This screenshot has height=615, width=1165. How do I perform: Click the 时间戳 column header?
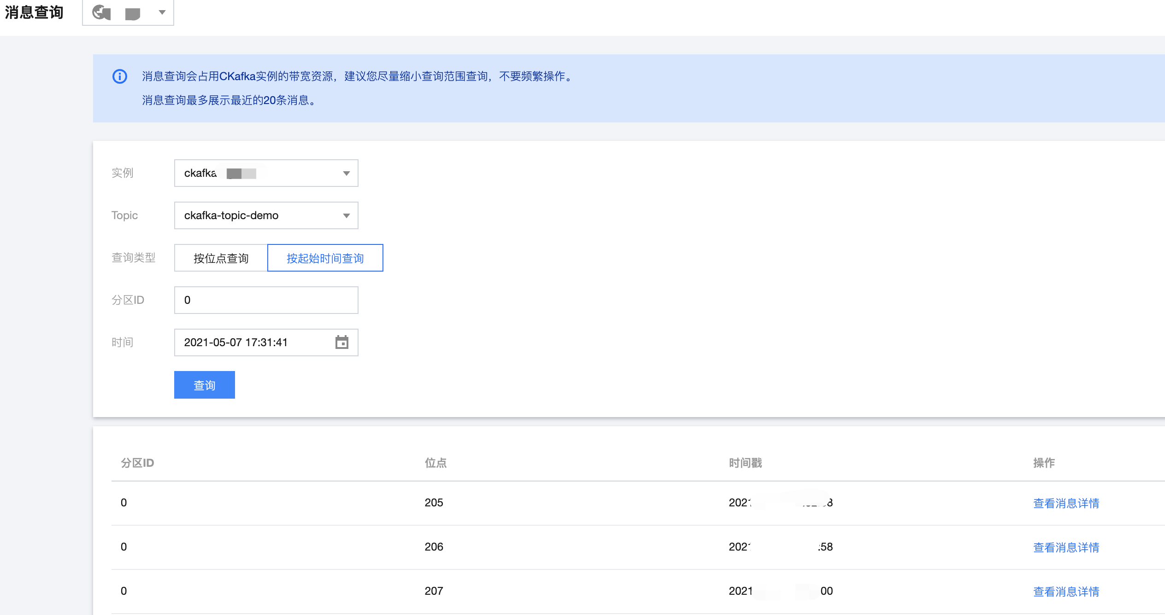pos(745,463)
